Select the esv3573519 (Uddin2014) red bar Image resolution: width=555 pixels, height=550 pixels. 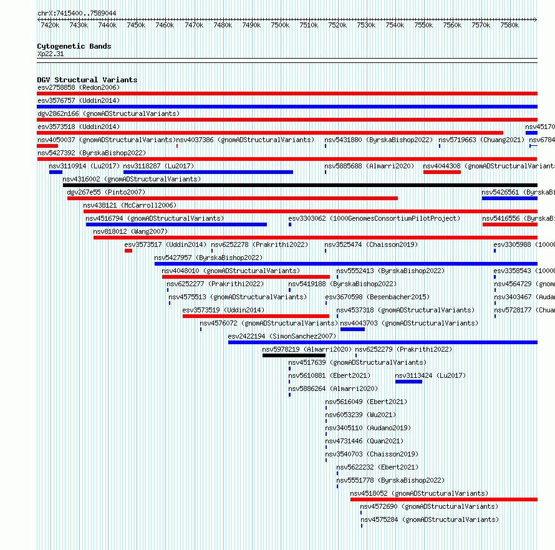click(x=256, y=316)
